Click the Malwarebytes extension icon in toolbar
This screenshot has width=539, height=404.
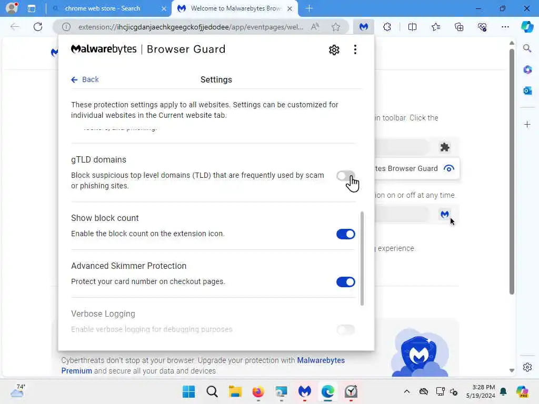coord(363,27)
